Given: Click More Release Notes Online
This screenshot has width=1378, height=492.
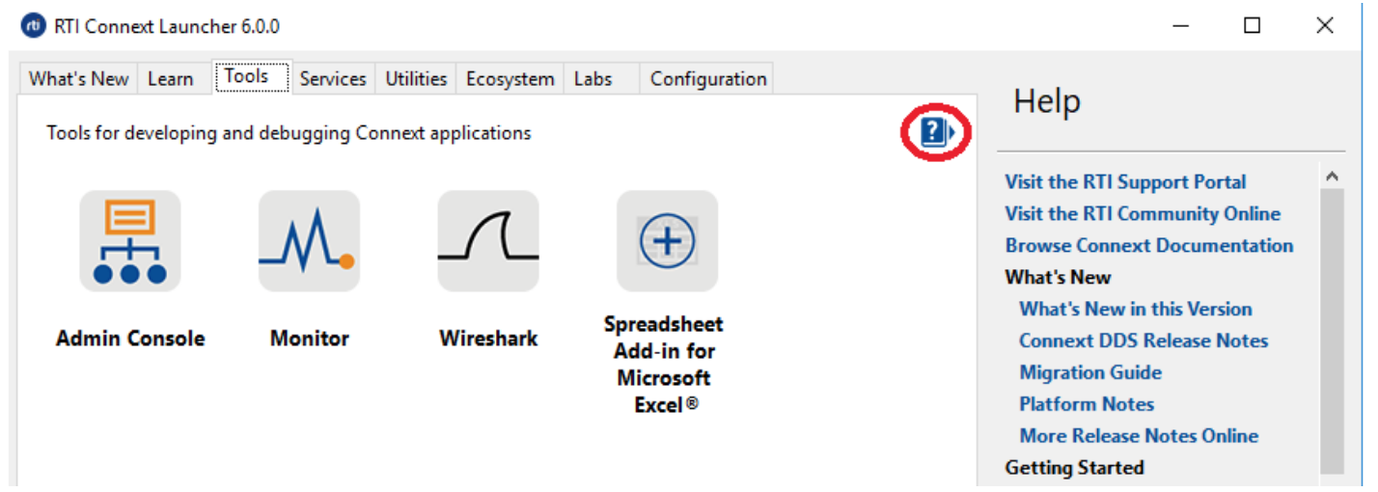Looking at the screenshot, I should tap(1139, 436).
